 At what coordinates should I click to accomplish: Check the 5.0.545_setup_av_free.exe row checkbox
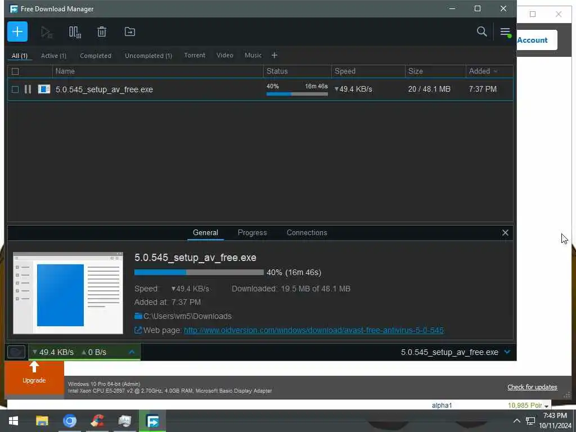pos(15,89)
